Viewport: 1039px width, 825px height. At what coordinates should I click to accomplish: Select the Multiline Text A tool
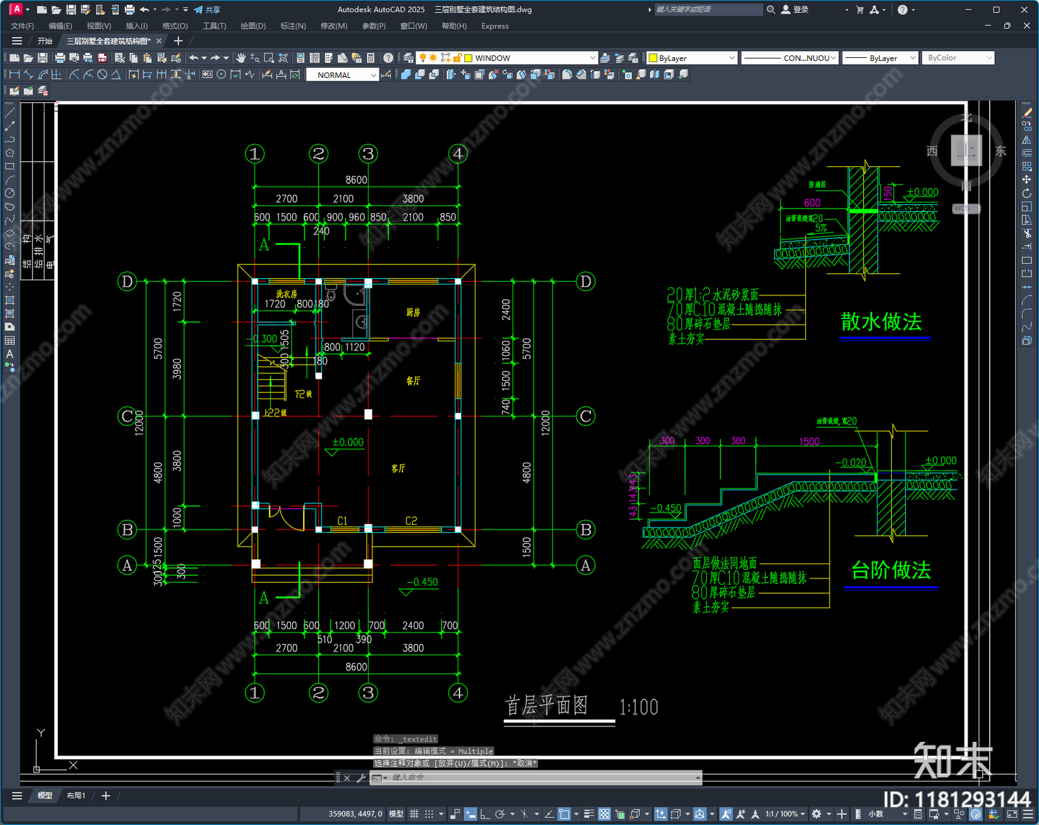10,354
